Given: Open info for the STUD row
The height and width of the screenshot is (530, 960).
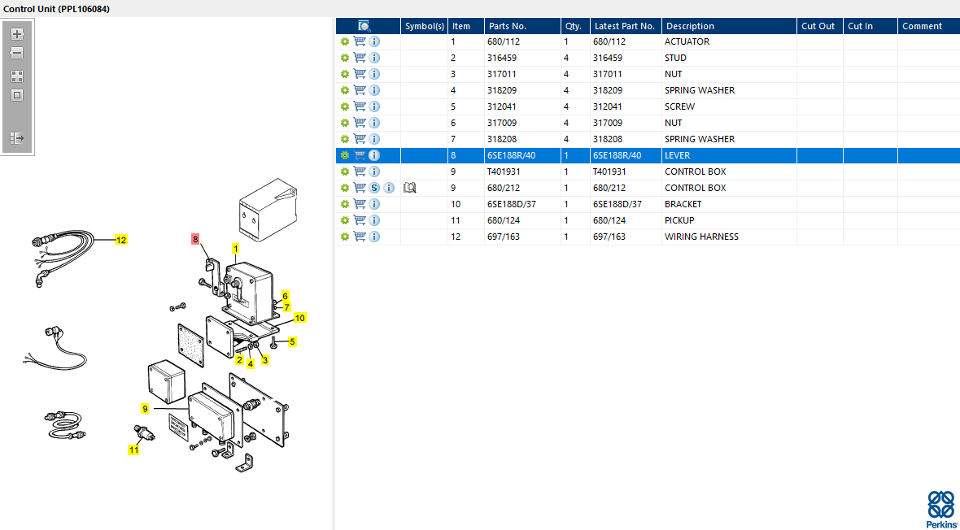Looking at the screenshot, I should (x=375, y=59).
